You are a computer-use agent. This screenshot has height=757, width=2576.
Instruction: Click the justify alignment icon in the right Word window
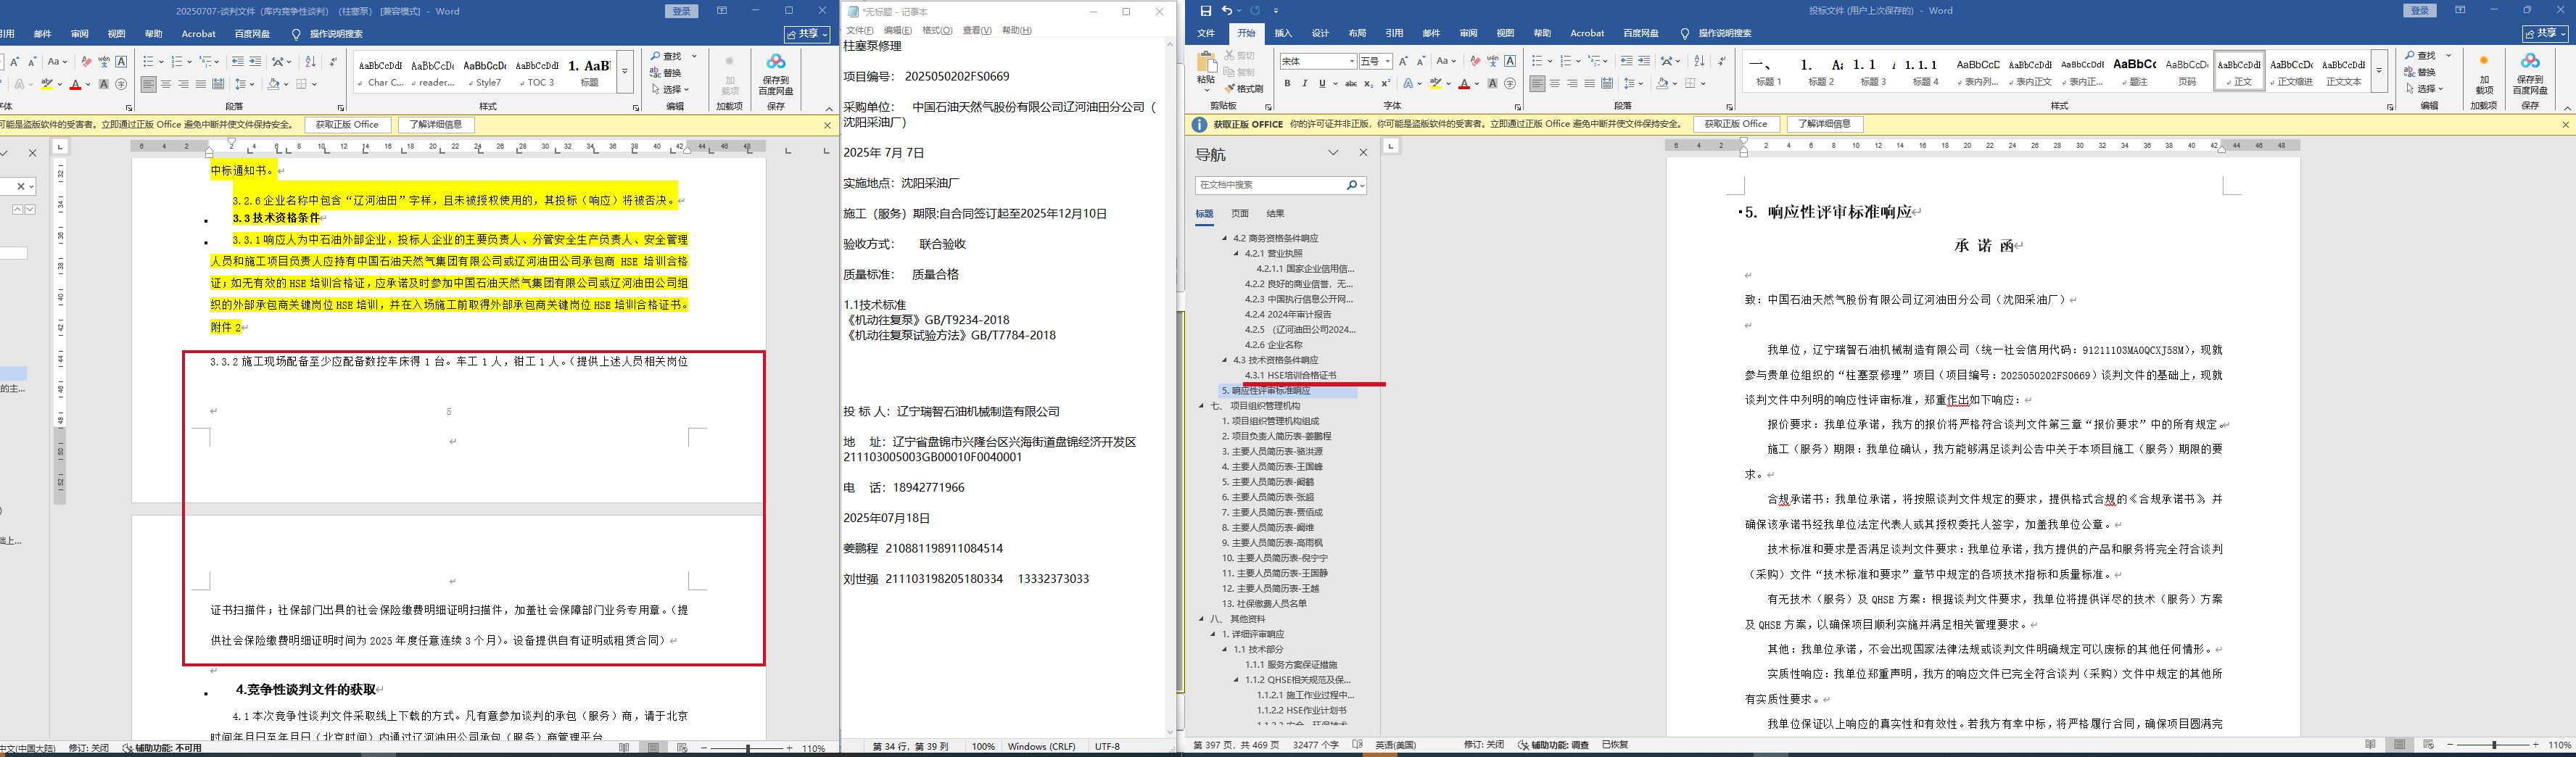tap(1590, 84)
